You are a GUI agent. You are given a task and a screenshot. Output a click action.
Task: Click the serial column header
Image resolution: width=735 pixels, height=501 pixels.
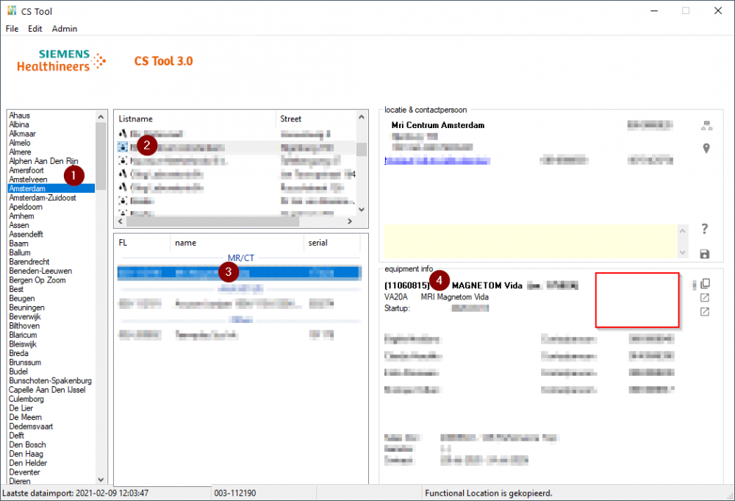point(332,243)
